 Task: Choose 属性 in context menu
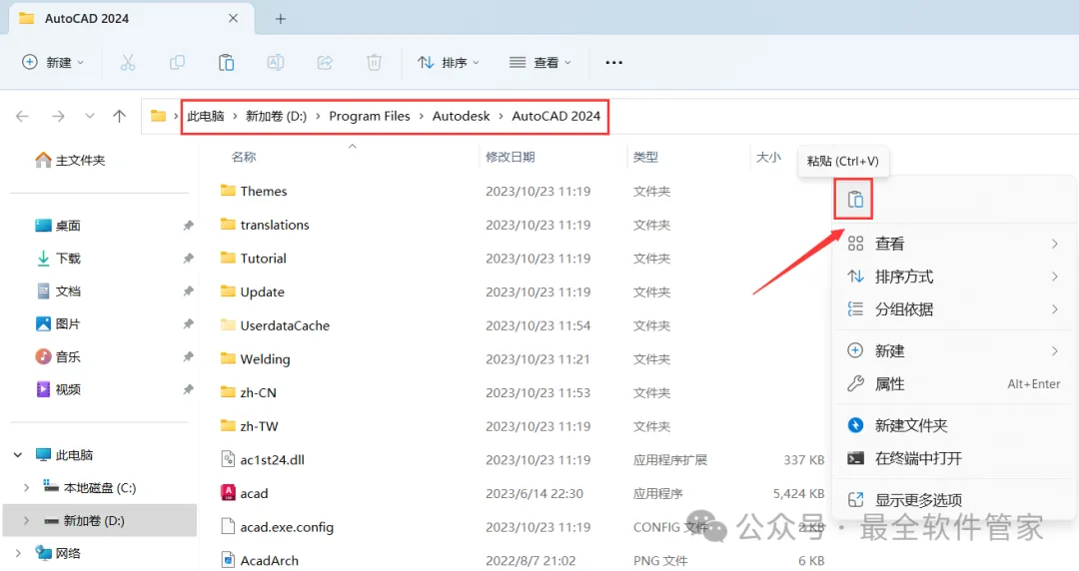coord(954,384)
